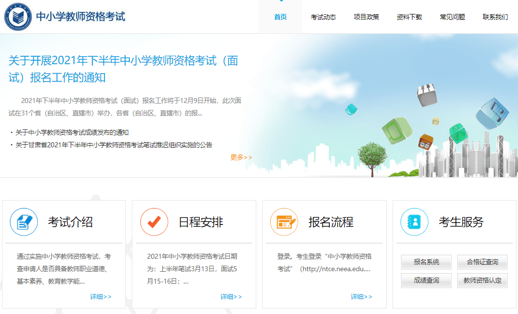Open the 2021年下半年面试报名工作 headline notice
The width and height of the screenshot is (518, 314).
pos(123,69)
